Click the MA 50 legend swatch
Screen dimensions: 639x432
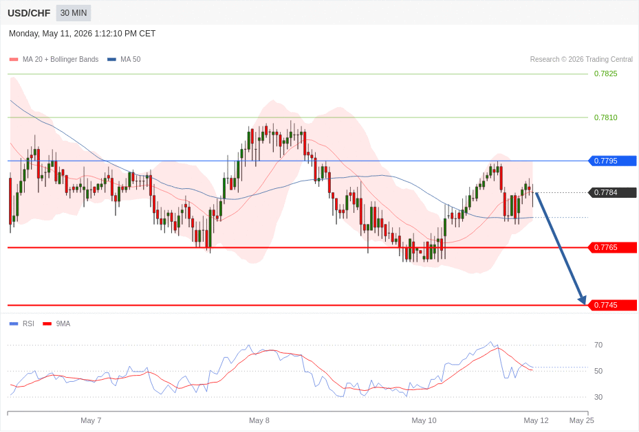pos(111,59)
